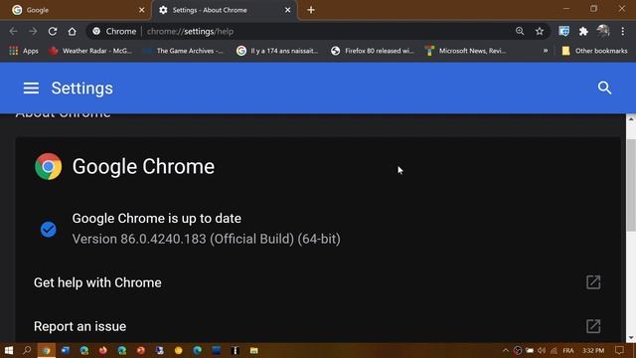The image size is (636, 358).
Task: Open the Microsoft News bookmark
Action: pyautogui.click(x=466, y=51)
